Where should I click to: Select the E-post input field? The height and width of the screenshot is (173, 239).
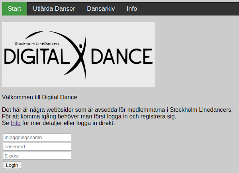pos(37,156)
